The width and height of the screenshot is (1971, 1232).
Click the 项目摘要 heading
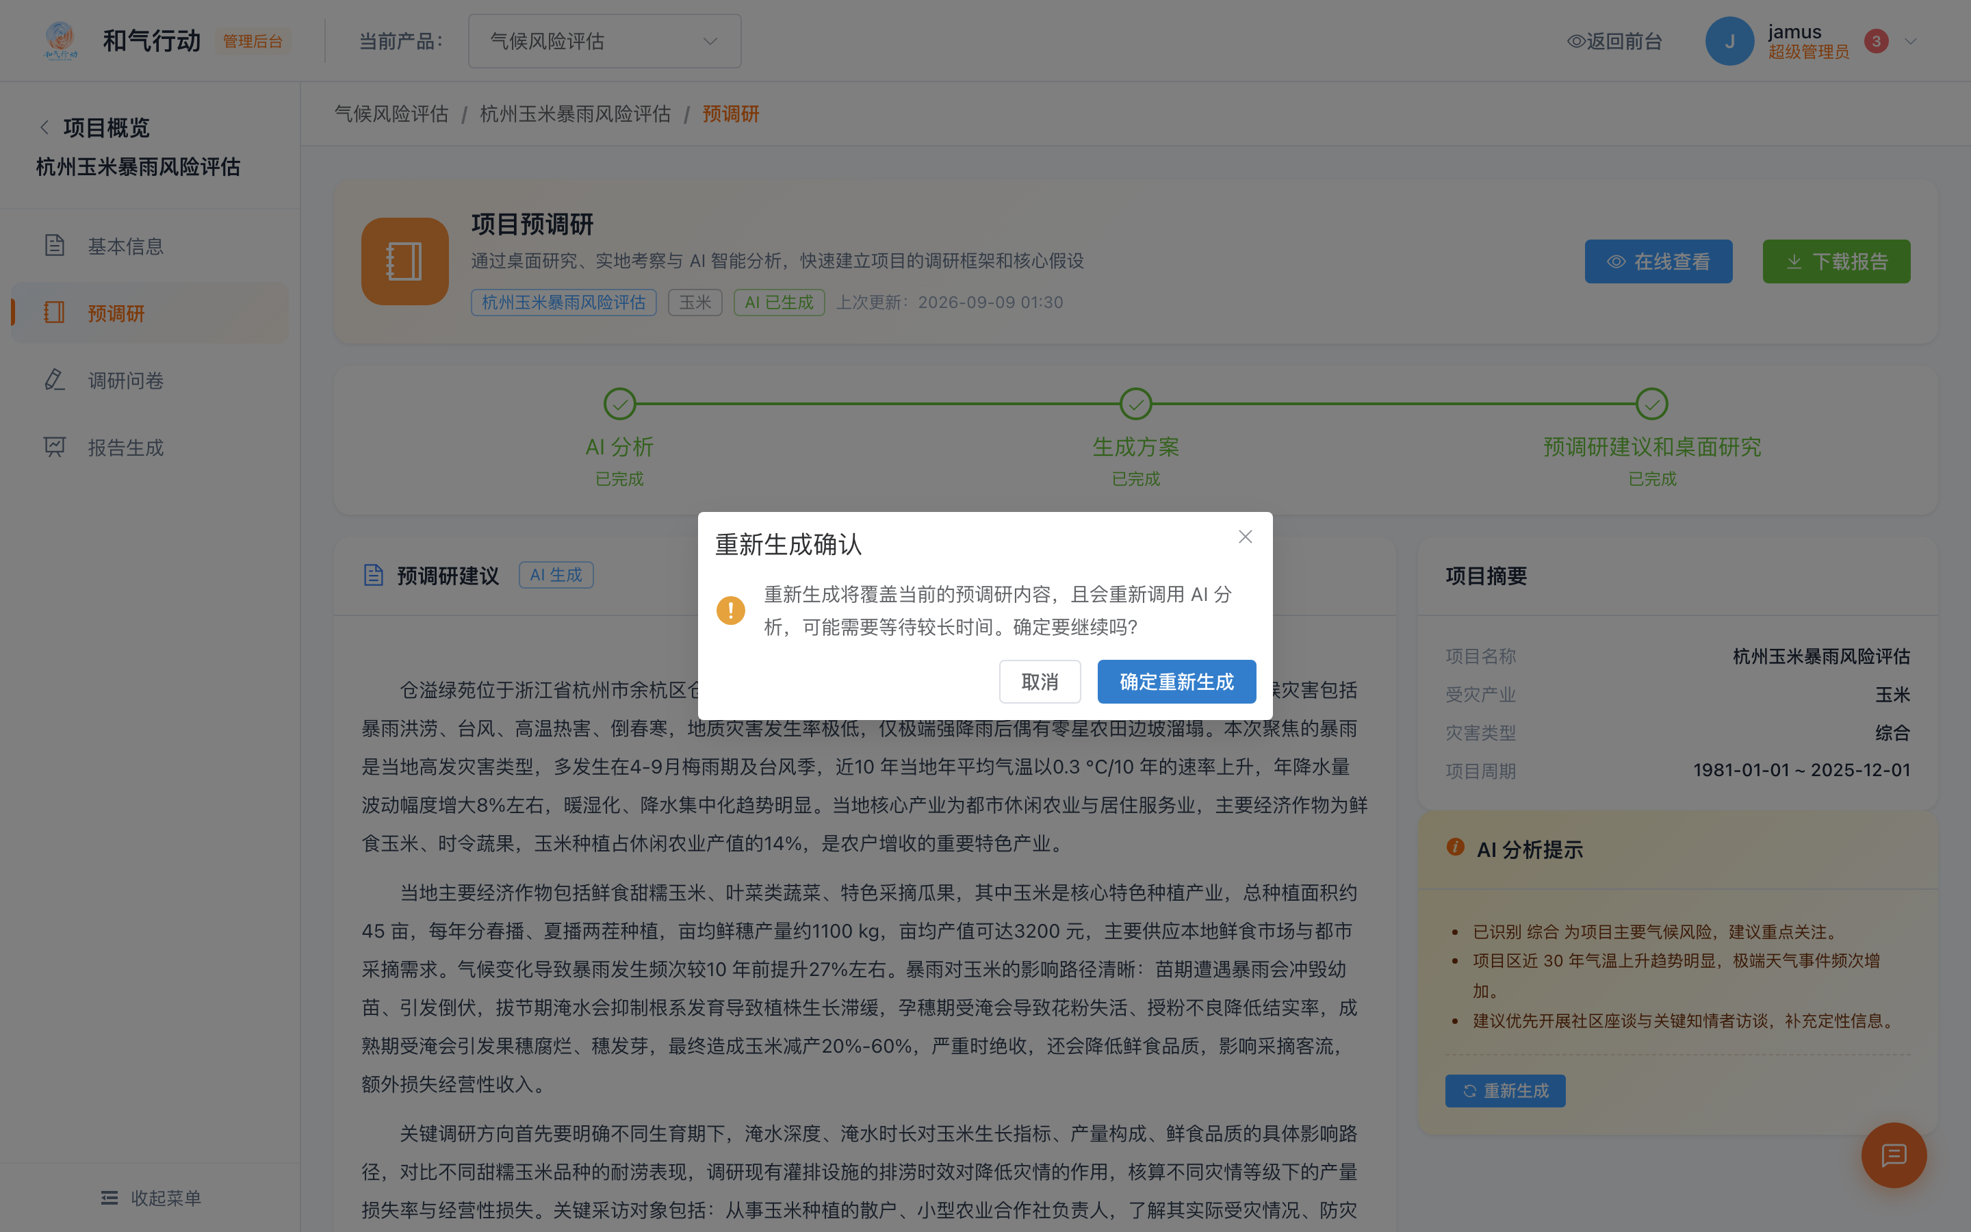pyautogui.click(x=1486, y=576)
